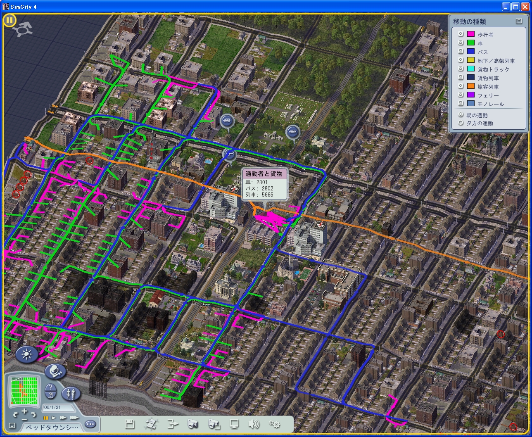Toggle the day/night sun button
This screenshot has height=437, width=532.
click(27, 354)
